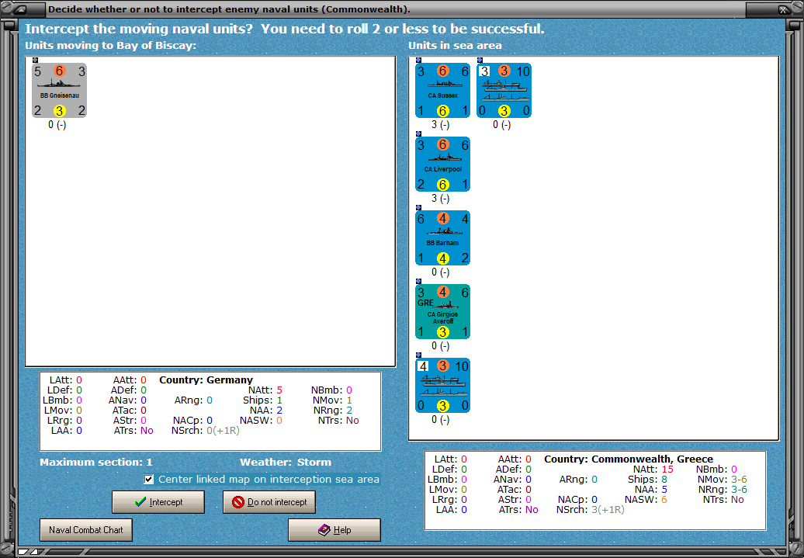The width and height of the screenshot is (804, 558).
Task: Click 'Units moving to Bay of Biscay:' heading
Action: tap(111, 46)
